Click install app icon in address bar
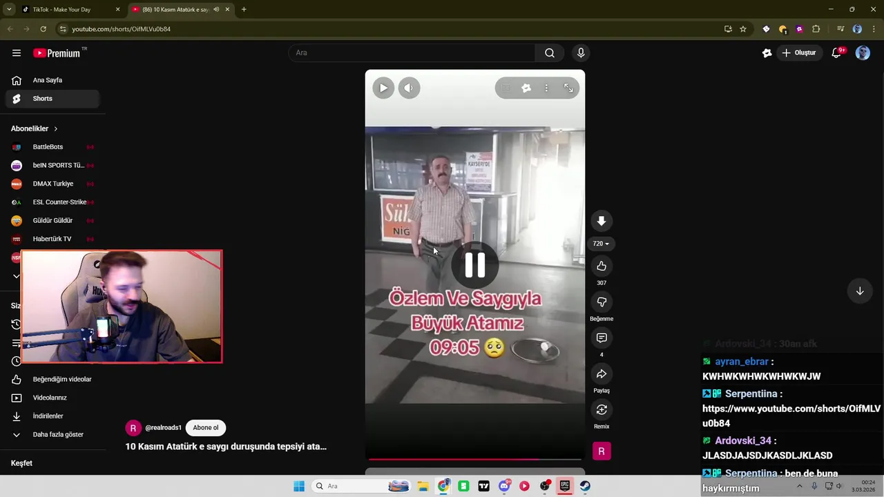The width and height of the screenshot is (884, 497). (x=728, y=29)
